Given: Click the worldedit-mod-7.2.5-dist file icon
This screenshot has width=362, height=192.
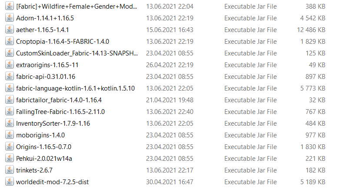Looking at the screenshot, I should tap(10, 182).
